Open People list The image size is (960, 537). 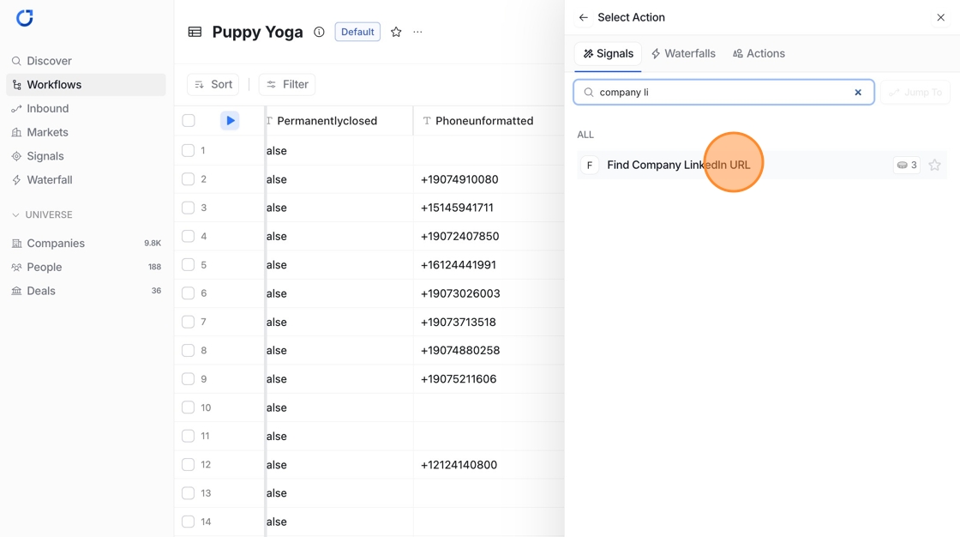(x=86, y=268)
